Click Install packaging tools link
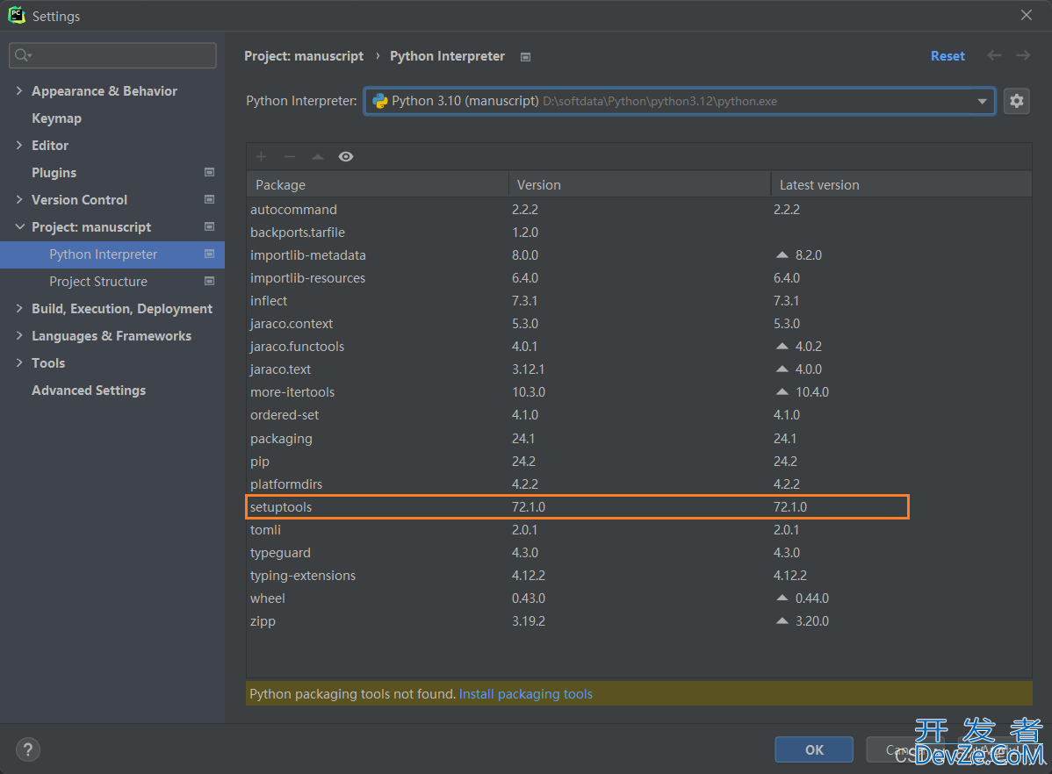The height and width of the screenshot is (774, 1052). (x=525, y=694)
